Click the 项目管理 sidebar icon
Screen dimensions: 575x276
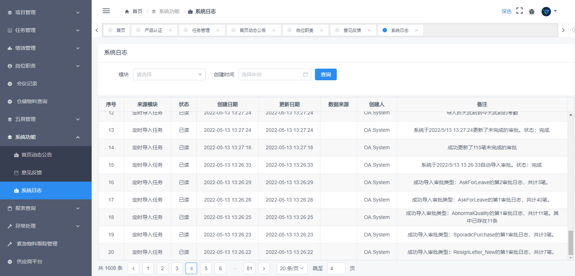[x=10, y=12]
